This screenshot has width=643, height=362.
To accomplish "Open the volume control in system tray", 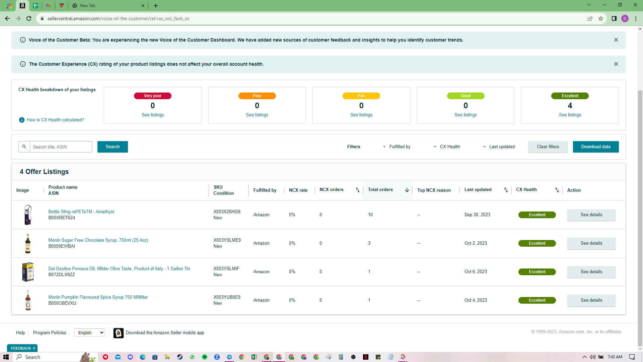I will click(x=593, y=357).
